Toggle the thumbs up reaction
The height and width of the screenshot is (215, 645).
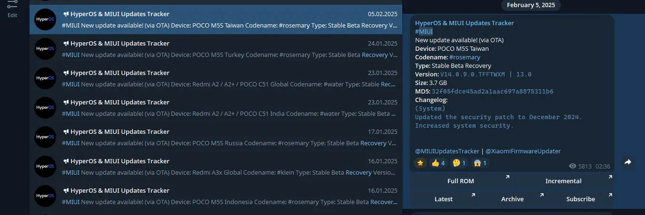click(x=438, y=163)
